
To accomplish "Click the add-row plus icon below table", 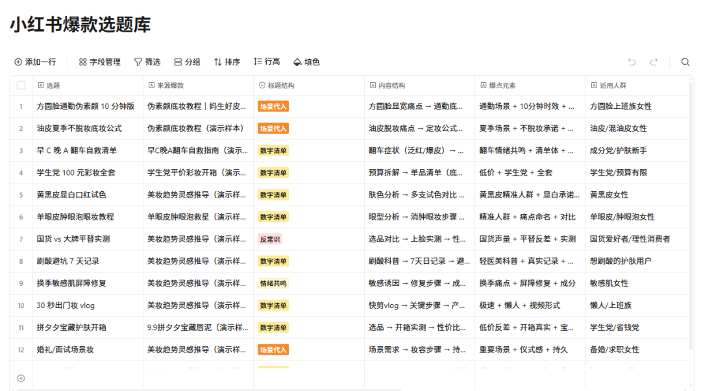I will pos(21,379).
